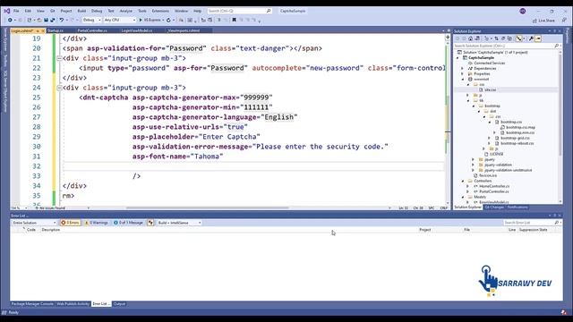The image size is (573, 322).
Task: Click the No issues found indicator
Action: 50,208
